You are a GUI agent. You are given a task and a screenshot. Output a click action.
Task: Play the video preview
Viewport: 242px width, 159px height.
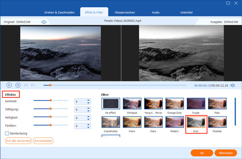click(9, 85)
